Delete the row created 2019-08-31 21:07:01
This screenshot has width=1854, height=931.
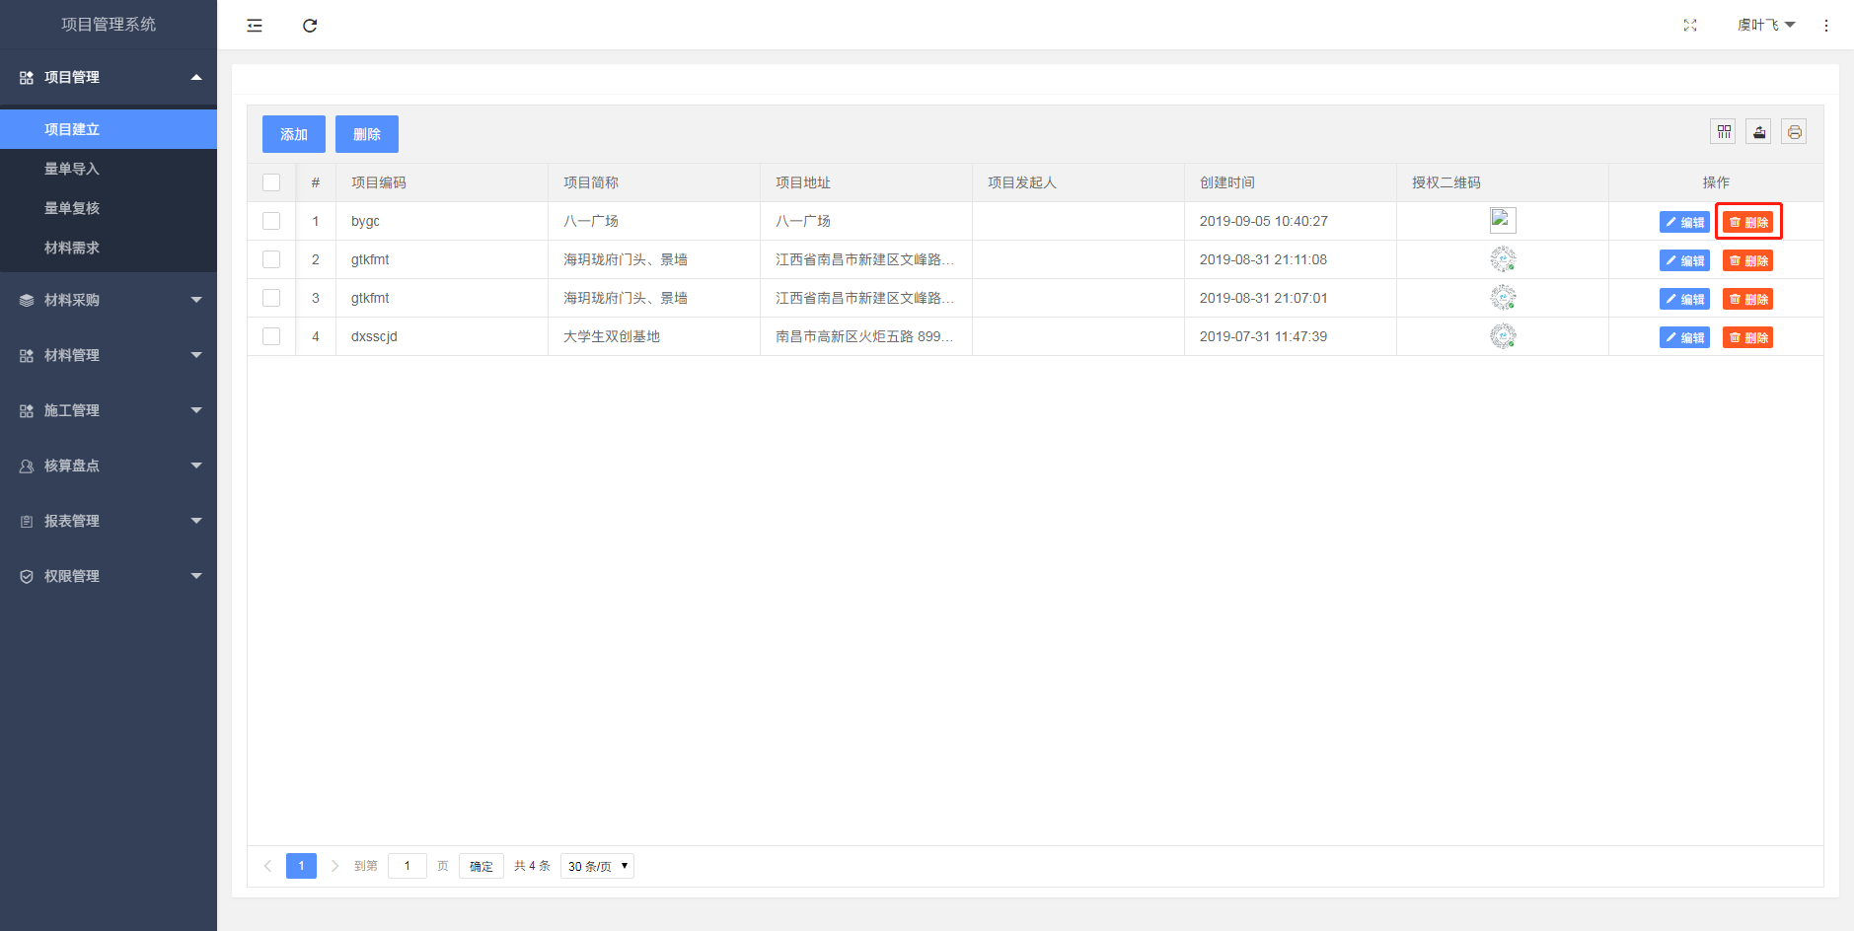[1747, 299]
